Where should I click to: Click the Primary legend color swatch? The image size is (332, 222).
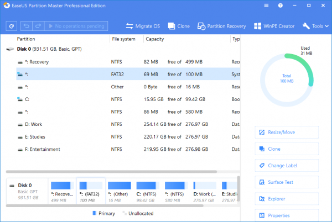[x=94, y=213]
